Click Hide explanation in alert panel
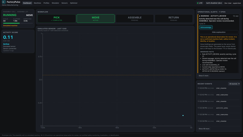Image resolution: width=243 pixels, height=137 pixels. point(219,32)
